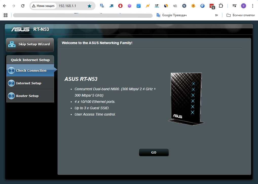The height and width of the screenshot is (184, 258).
Task: Click the ASUS RT-N53 italic heading
Action: click(81, 79)
